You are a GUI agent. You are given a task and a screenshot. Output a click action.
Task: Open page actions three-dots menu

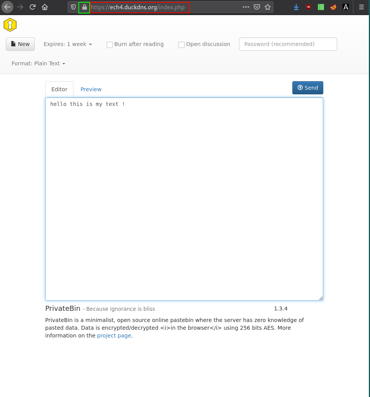246,7
